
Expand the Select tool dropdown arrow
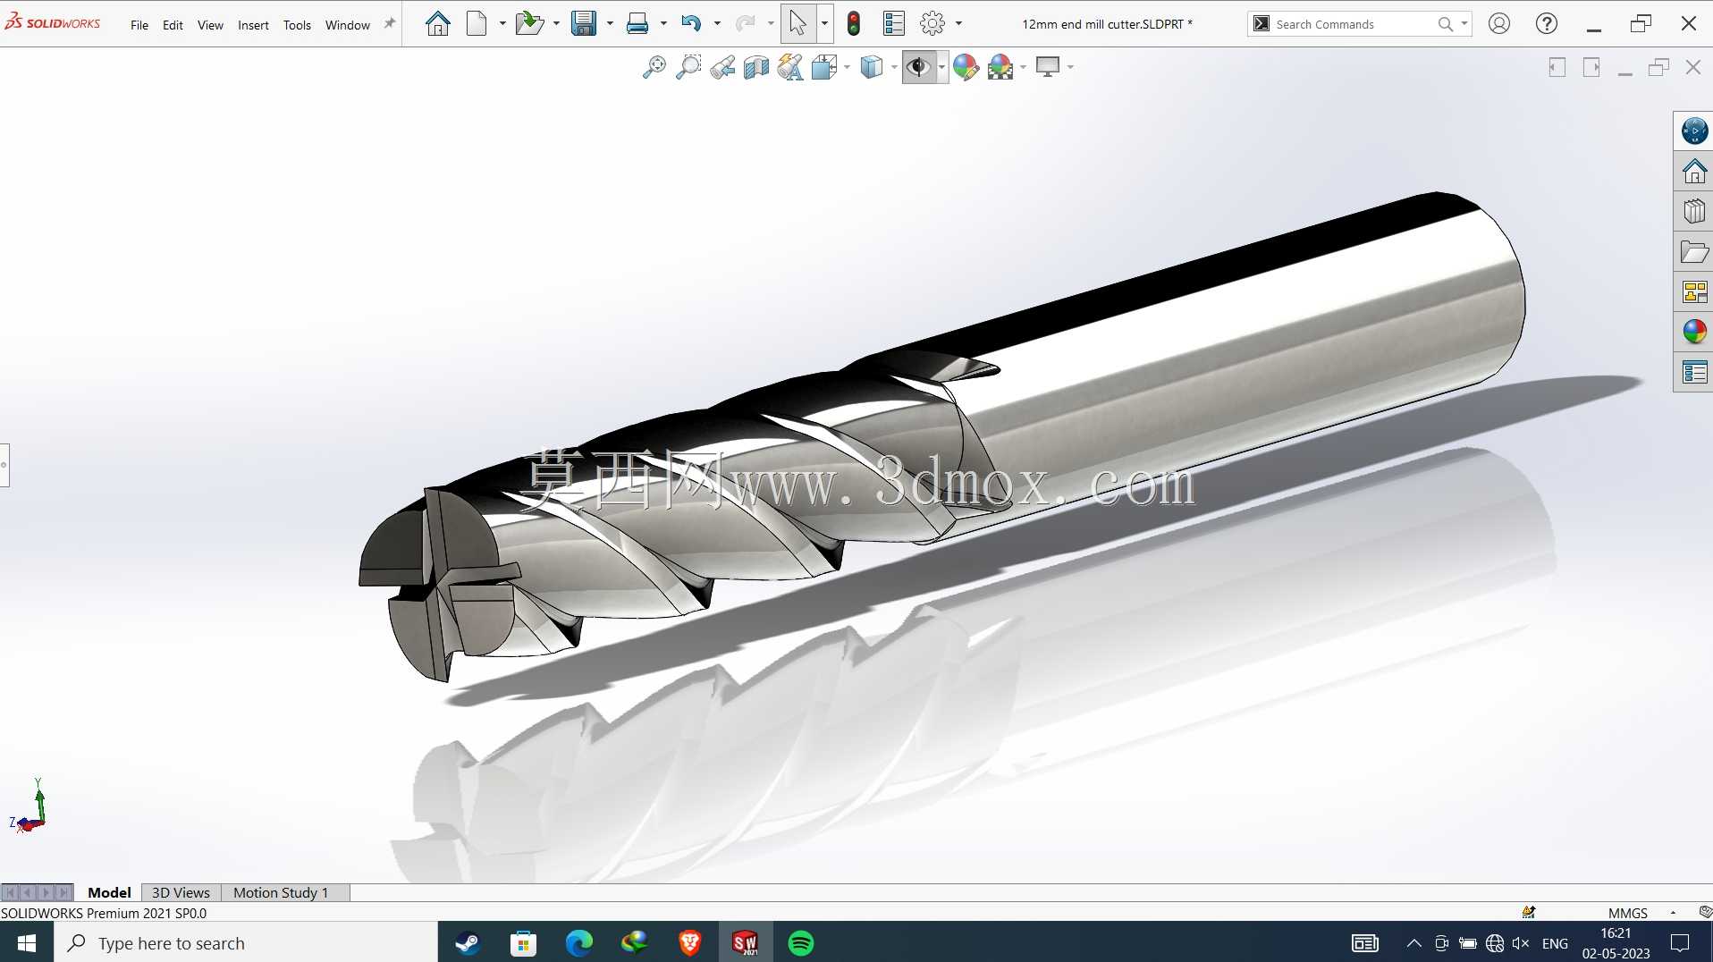[x=824, y=23]
